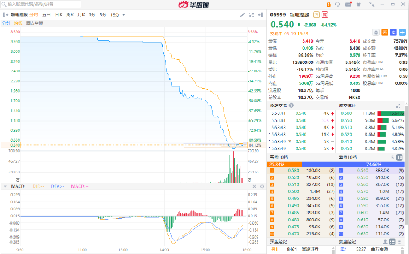The height and width of the screenshot is (254, 409).
Task: Click the 0.500 volume distribution bar 15.61%
Action: (391, 113)
